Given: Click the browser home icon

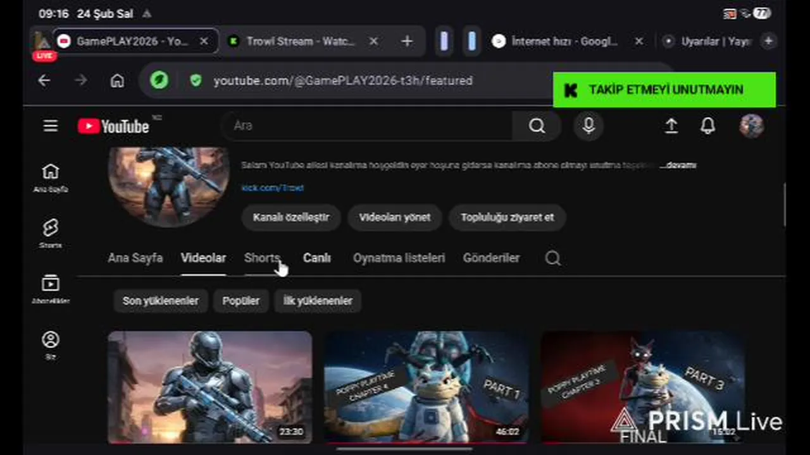Looking at the screenshot, I should pyautogui.click(x=117, y=80).
